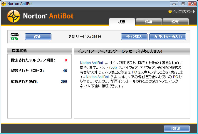
Task: Click the 閉じる button
Action: point(177,129)
